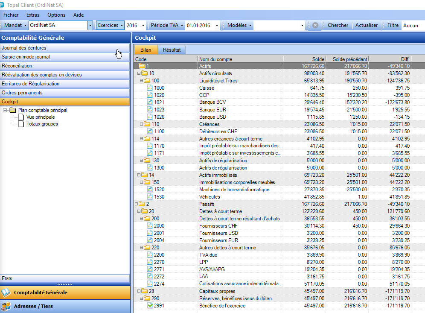425x313 pixels.
Task: Collapse the Plan comptable principal tree node
Action: point(5,110)
